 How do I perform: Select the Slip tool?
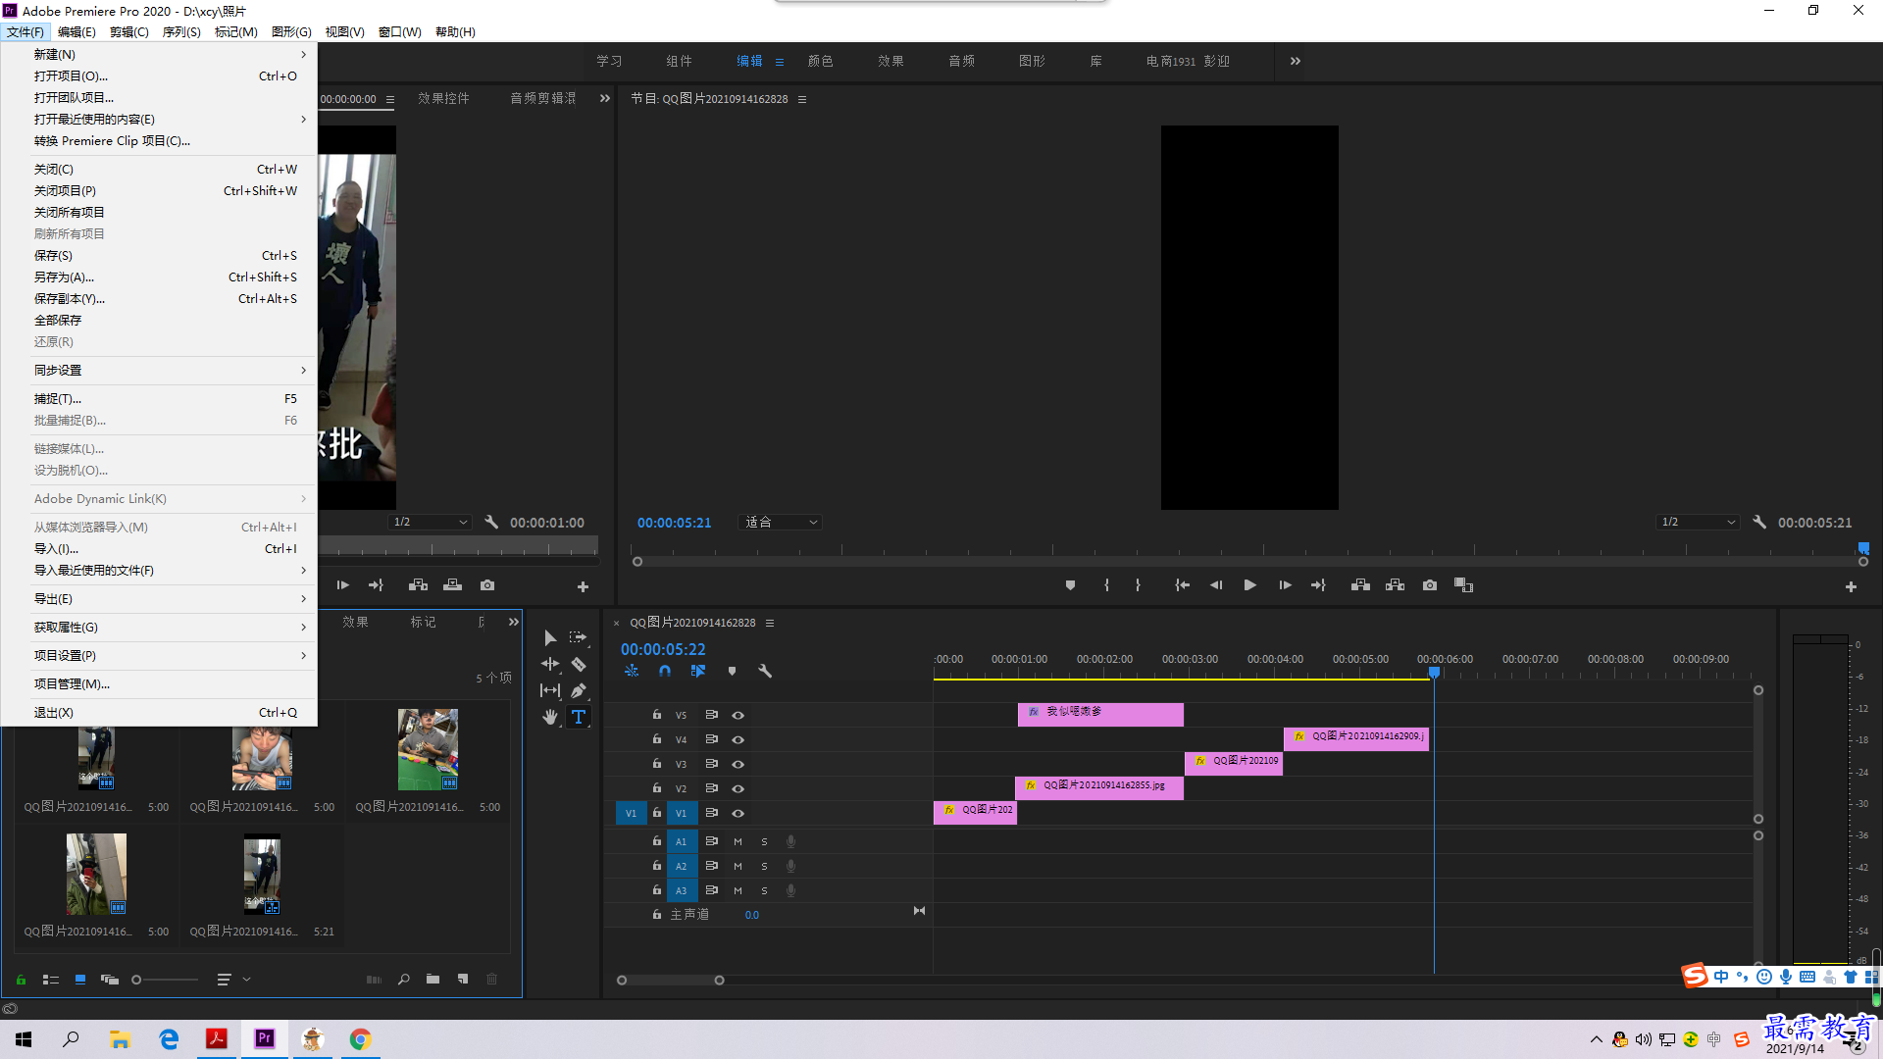pyautogui.click(x=550, y=690)
